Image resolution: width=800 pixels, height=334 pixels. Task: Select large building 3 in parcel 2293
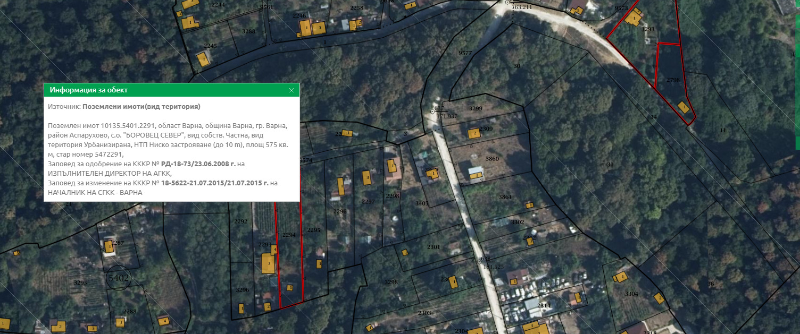pyautogui.click(x=269, y=263)
